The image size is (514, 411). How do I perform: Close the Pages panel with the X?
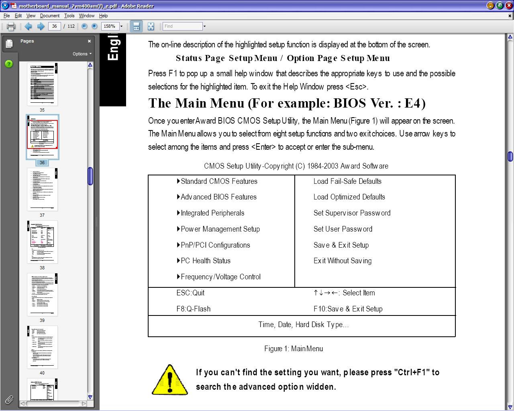(x=89, y=41)
